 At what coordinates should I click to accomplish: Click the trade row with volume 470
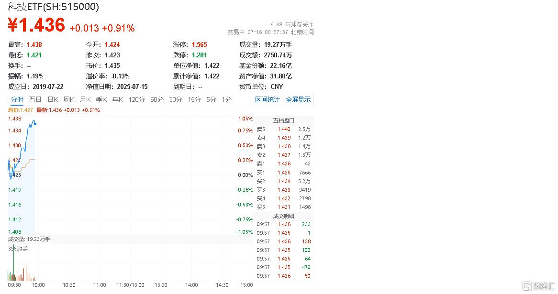pyautogui.click(x=284, y=267)
